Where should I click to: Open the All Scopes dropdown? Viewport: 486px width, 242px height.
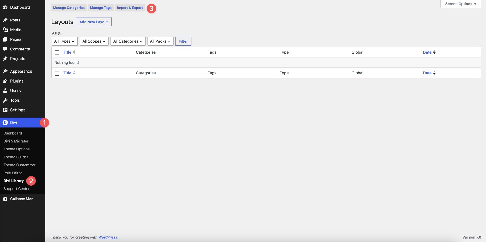[94, 41]
